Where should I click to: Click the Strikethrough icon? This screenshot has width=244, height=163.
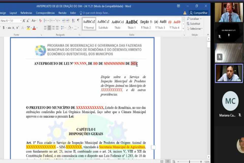(x=9, y=28)
